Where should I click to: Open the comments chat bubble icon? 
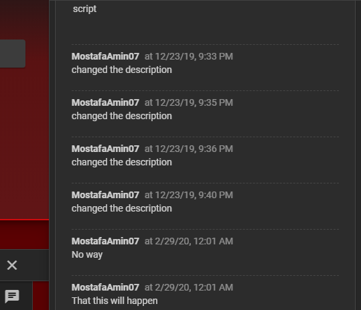pos(12,296)
